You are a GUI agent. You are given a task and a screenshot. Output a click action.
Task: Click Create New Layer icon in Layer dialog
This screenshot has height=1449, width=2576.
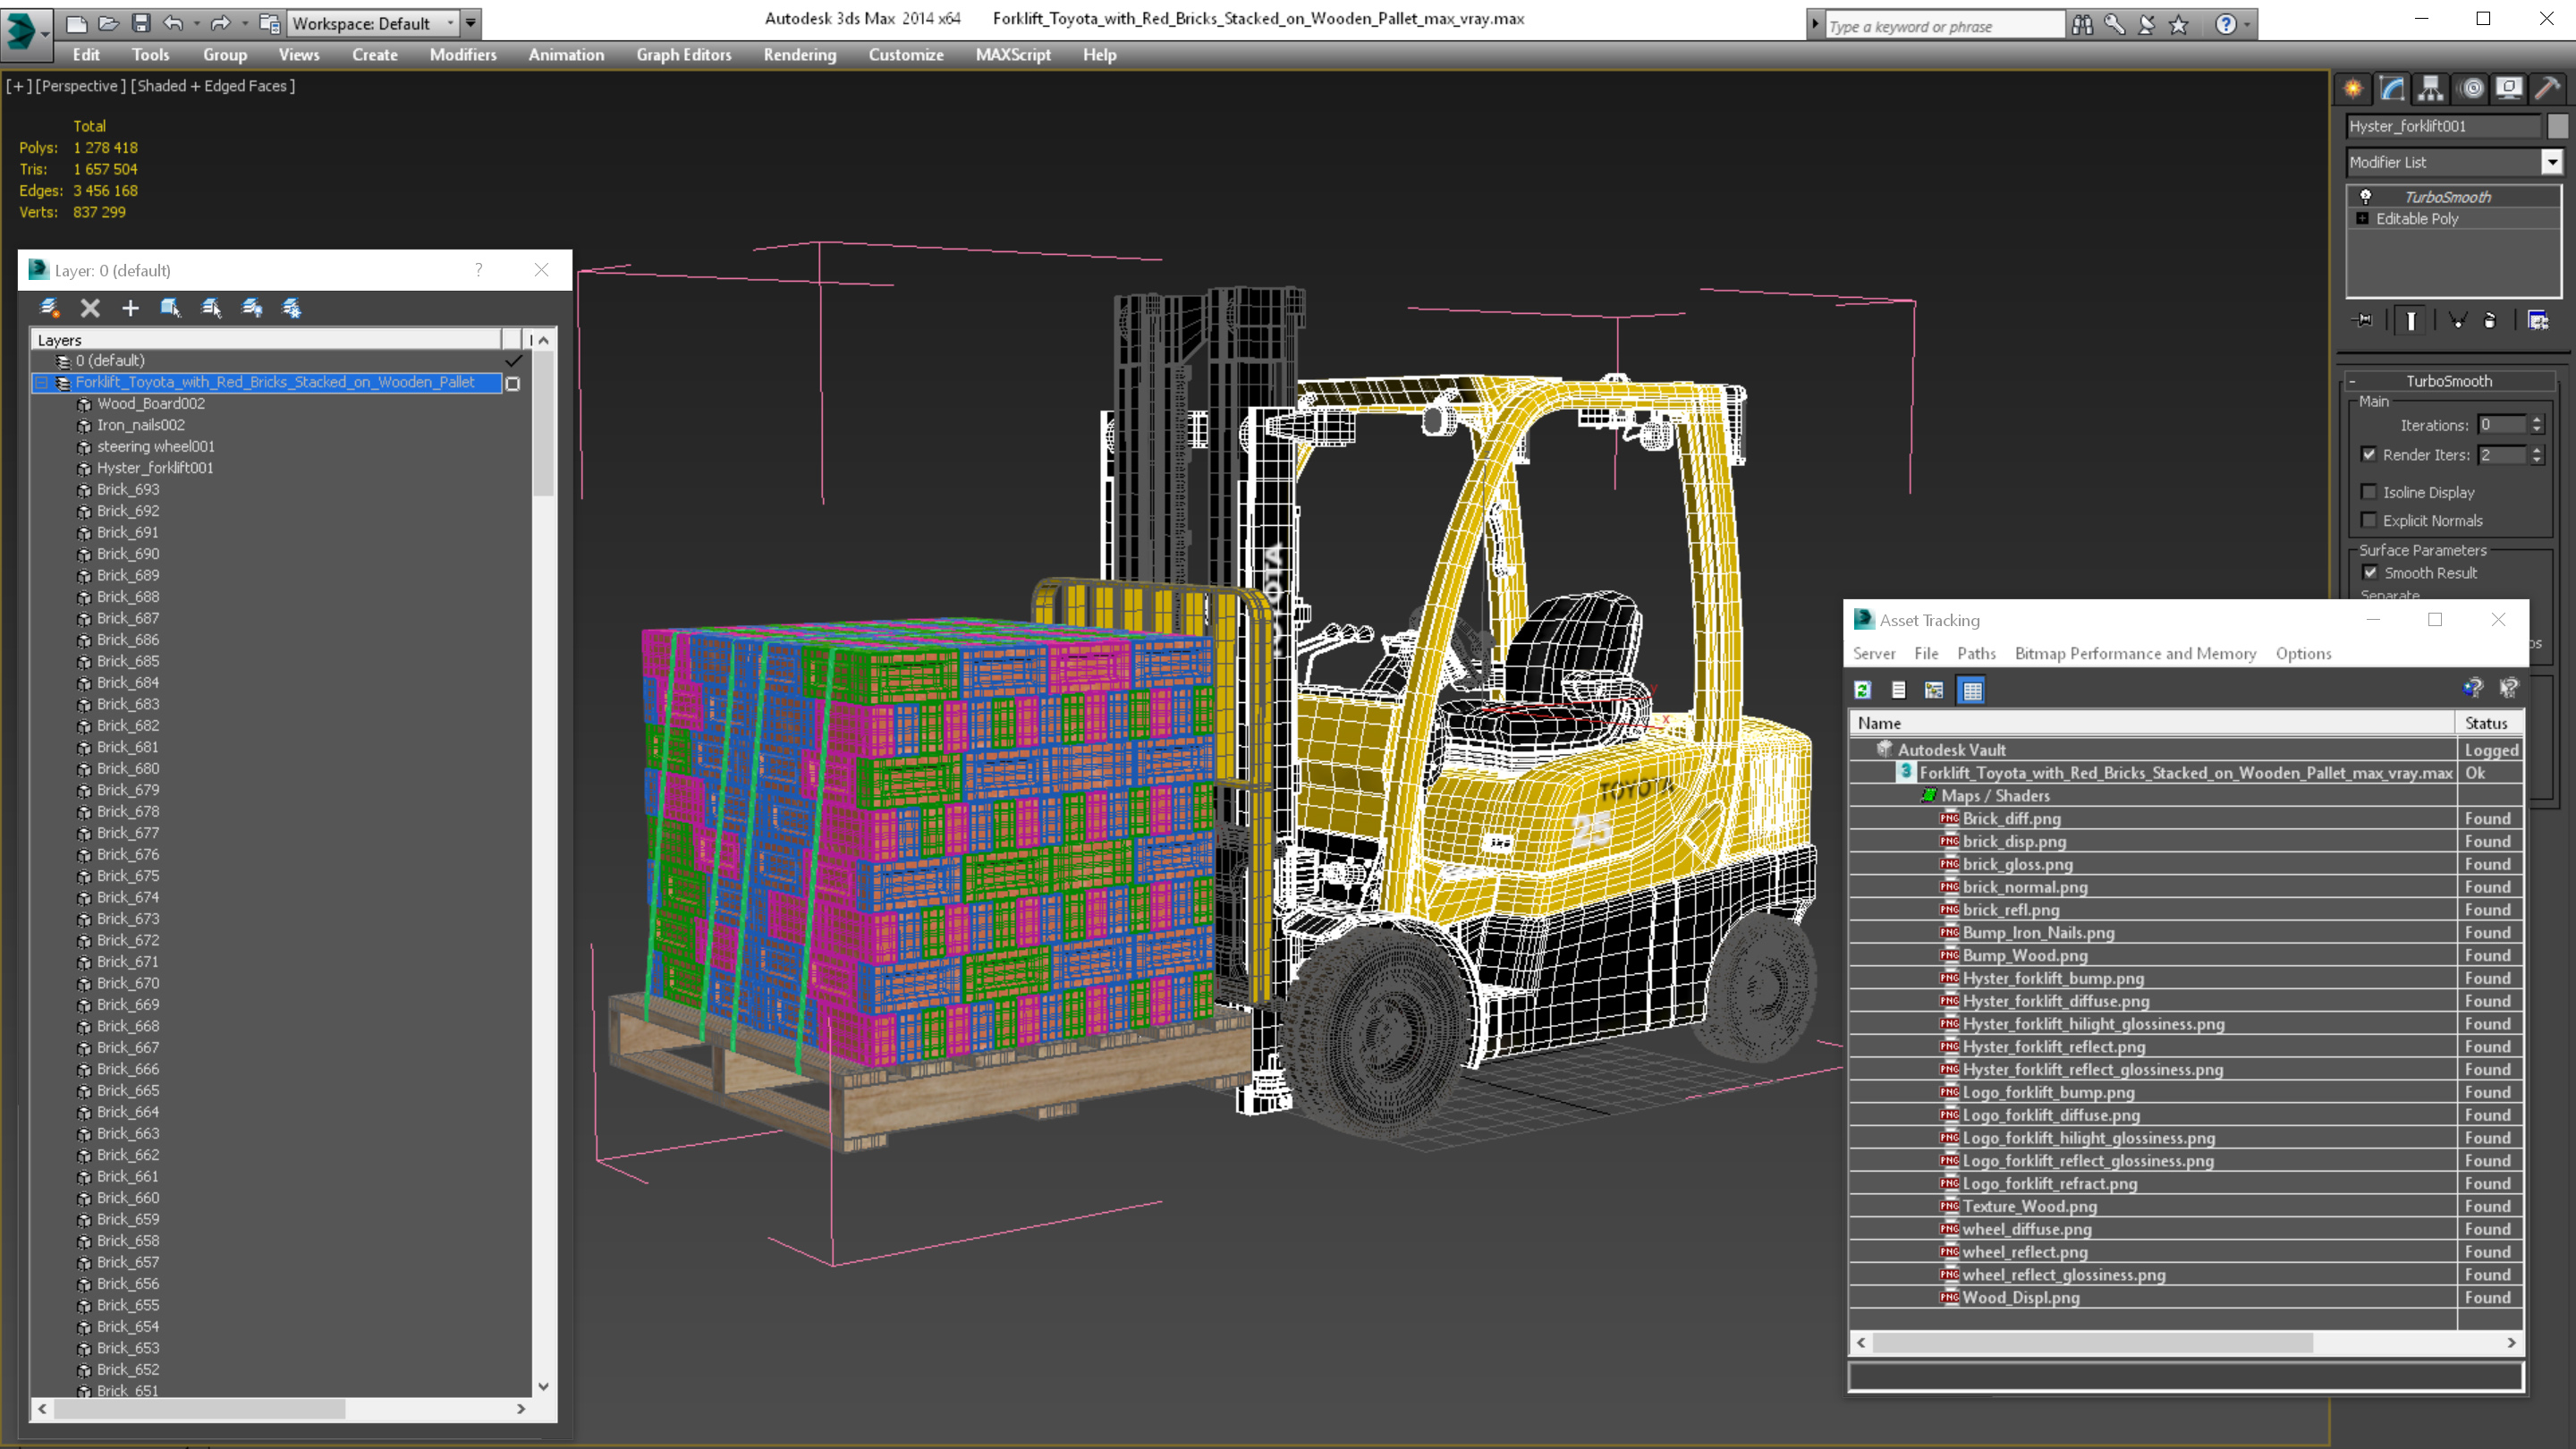tap(49, 308)
